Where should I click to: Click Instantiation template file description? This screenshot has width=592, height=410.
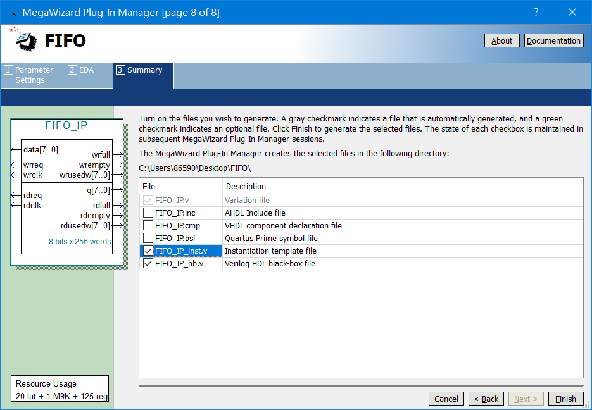coord(270,251)
